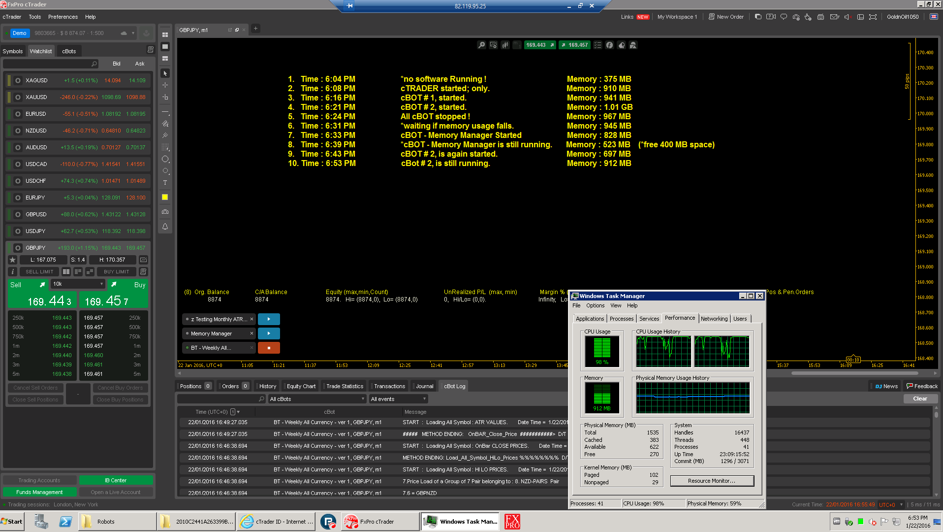This screenshot has width=943, height=532.
Task: Click the alert bell icon in the toolbar
Action: (165, 227)
